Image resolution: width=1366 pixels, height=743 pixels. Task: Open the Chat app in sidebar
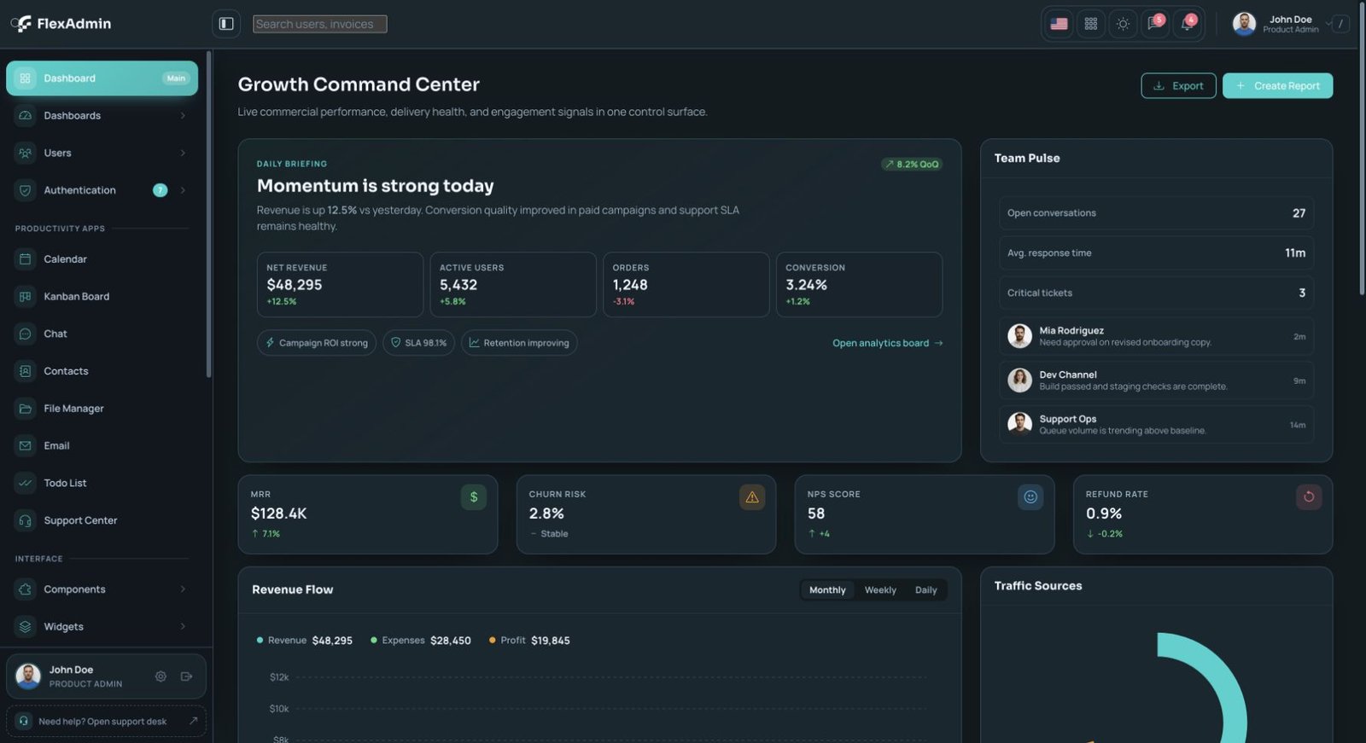coord(102,334)
